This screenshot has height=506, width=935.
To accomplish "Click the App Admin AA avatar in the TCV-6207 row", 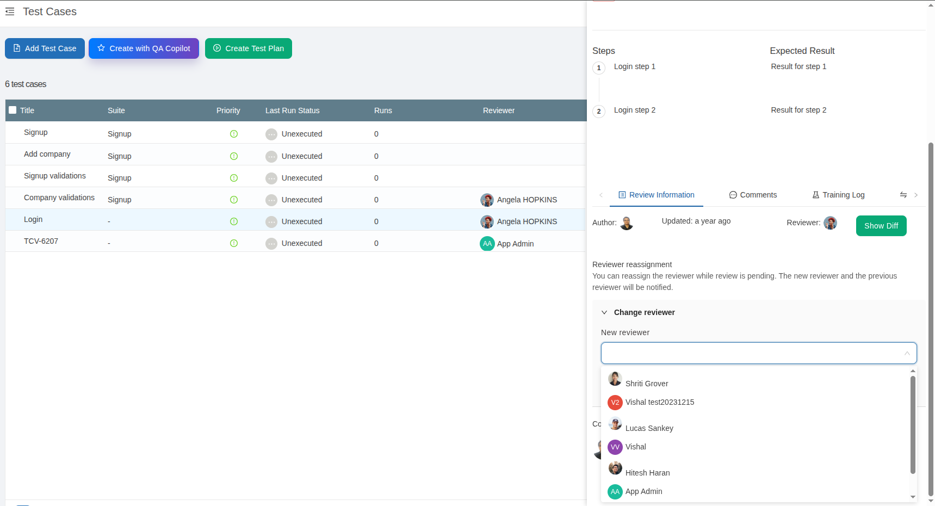I will [x=487, y=244].
